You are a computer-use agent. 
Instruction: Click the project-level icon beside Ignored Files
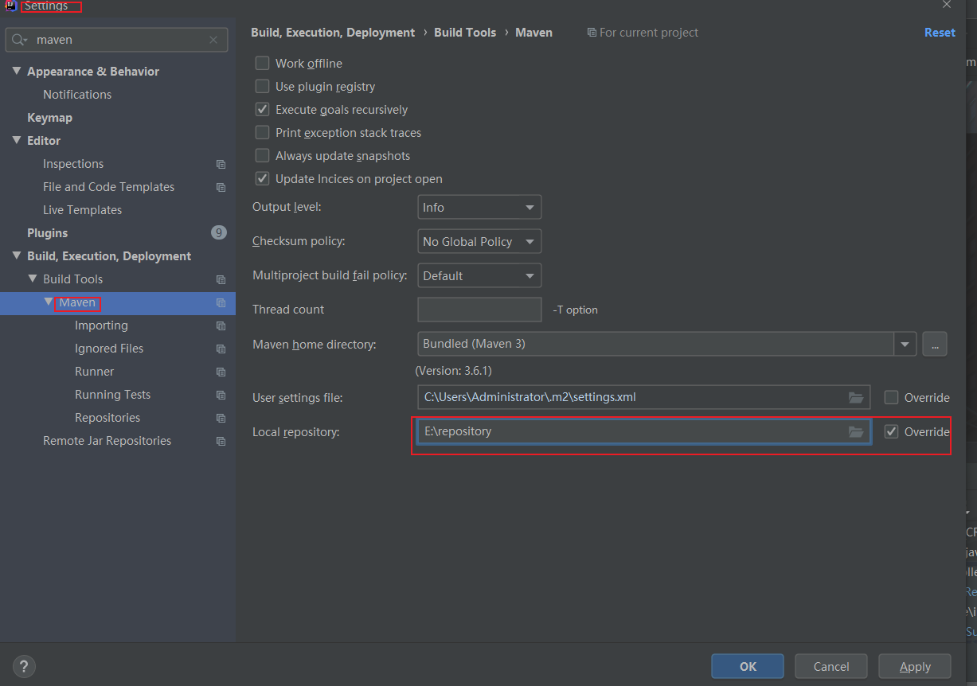(221, 349)
